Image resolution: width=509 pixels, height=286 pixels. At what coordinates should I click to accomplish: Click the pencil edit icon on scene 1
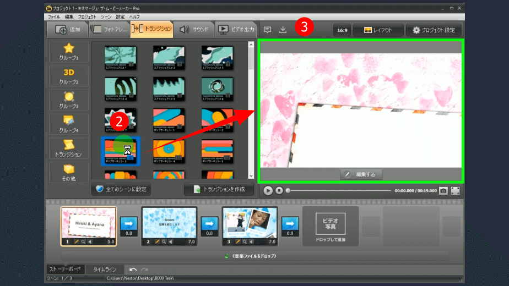click(77, 241)
